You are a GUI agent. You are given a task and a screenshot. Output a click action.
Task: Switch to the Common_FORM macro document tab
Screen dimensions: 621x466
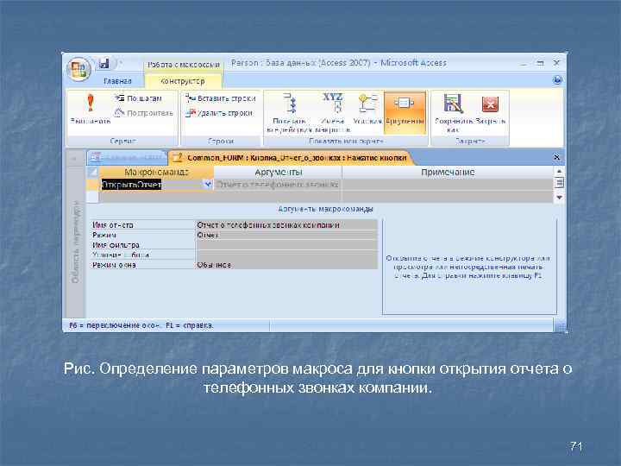tap(292, 158)
